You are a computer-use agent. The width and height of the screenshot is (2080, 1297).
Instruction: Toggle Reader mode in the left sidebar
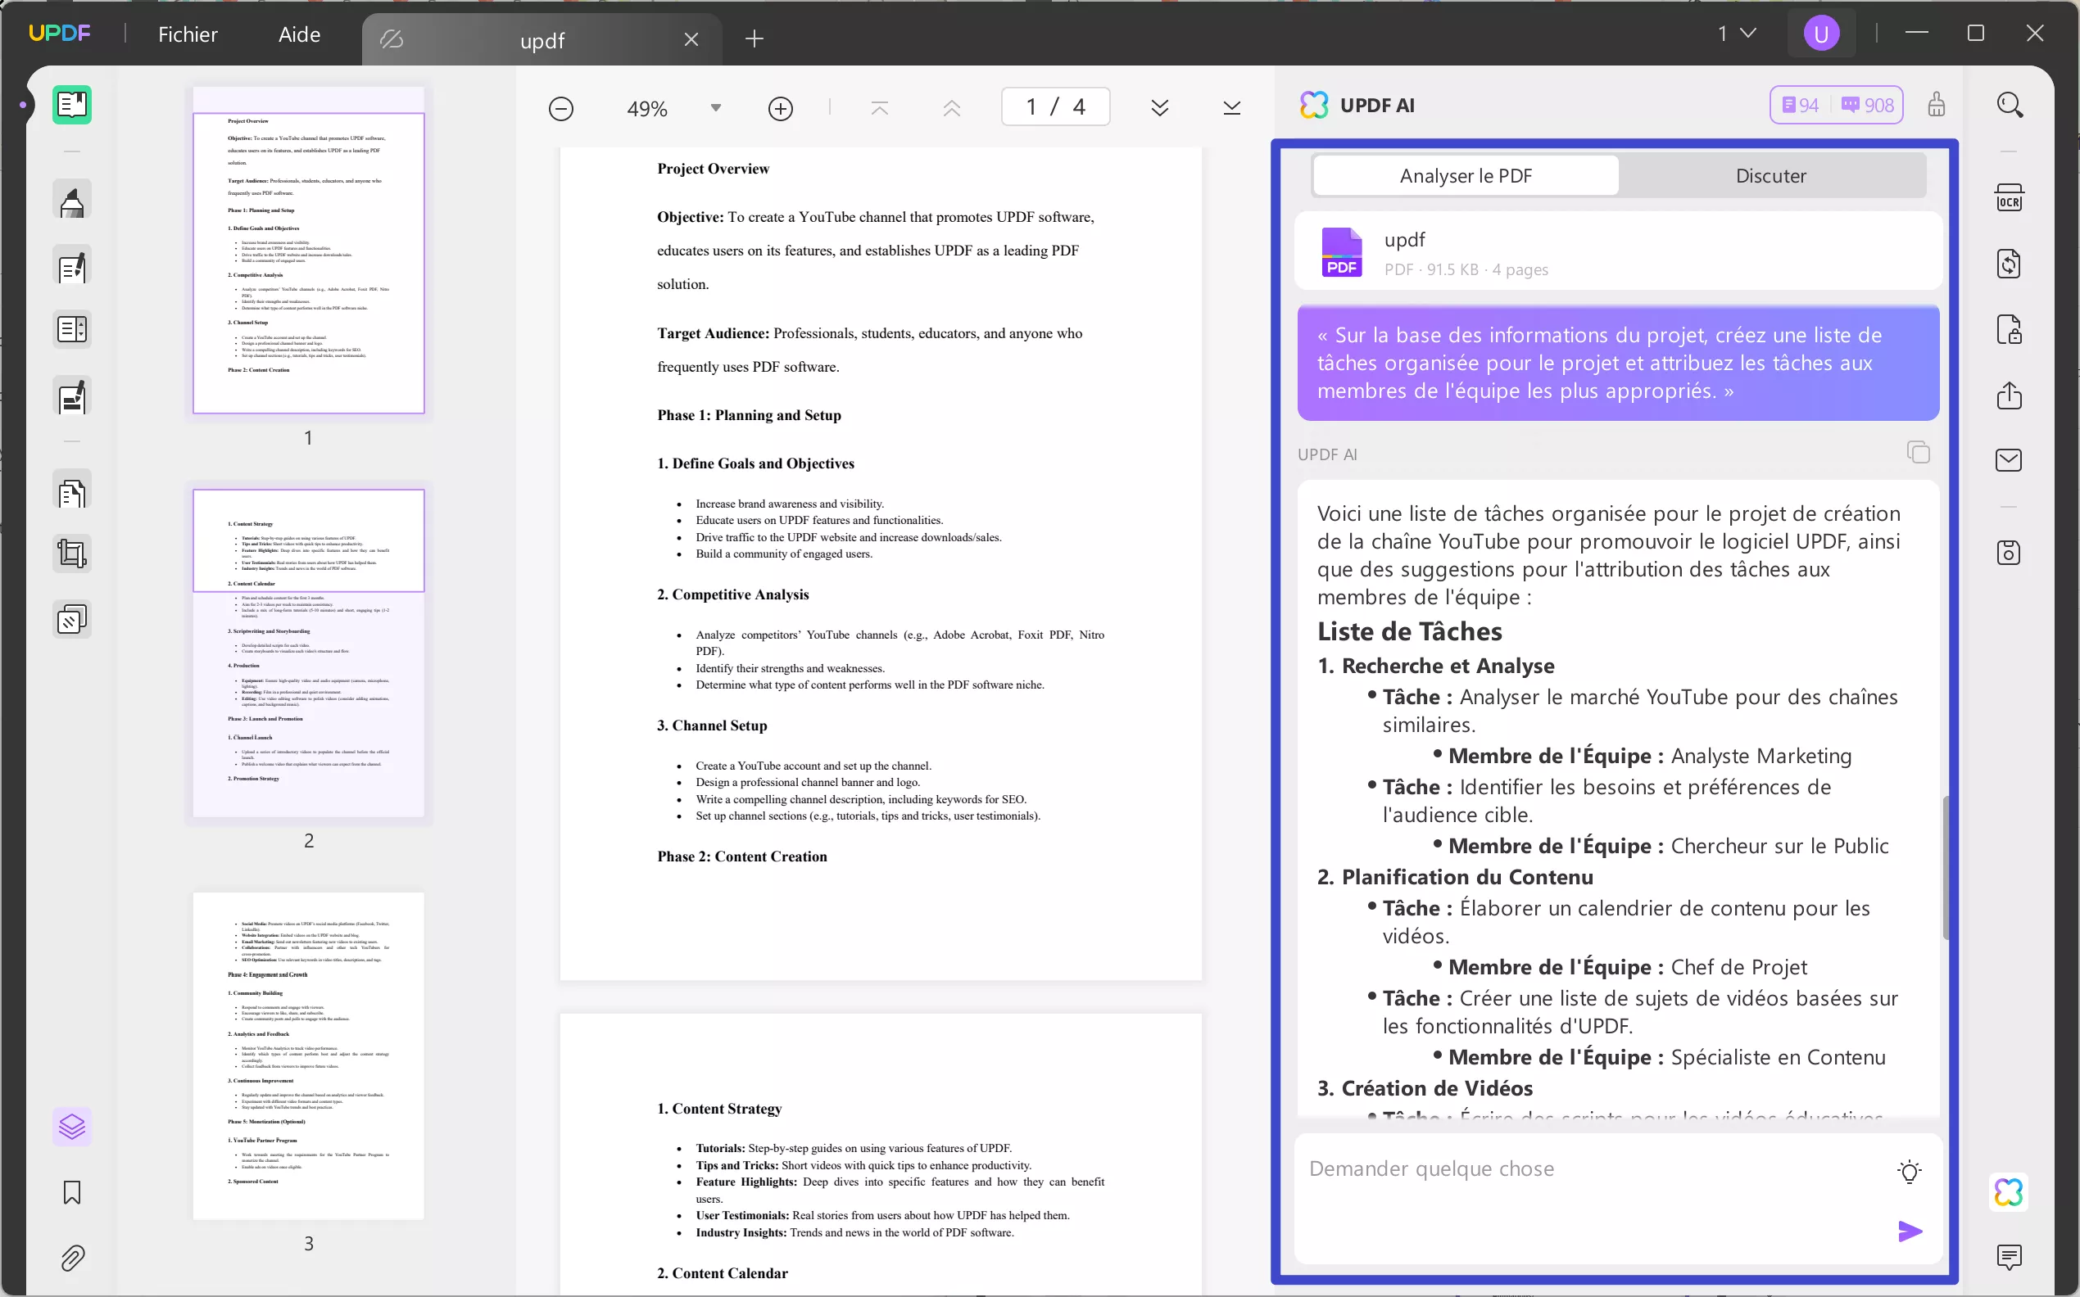(x=72, y=106)
